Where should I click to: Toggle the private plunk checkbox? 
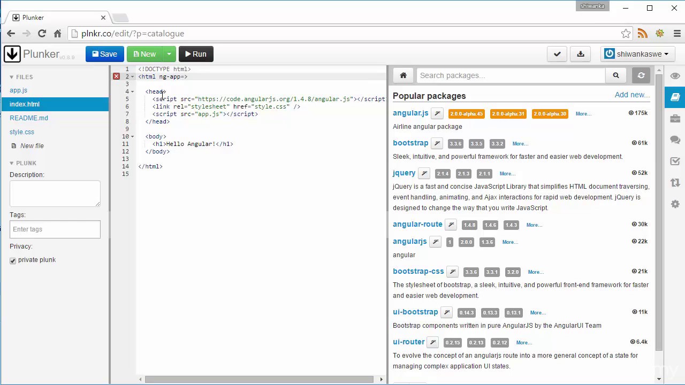tap(13, 260)
